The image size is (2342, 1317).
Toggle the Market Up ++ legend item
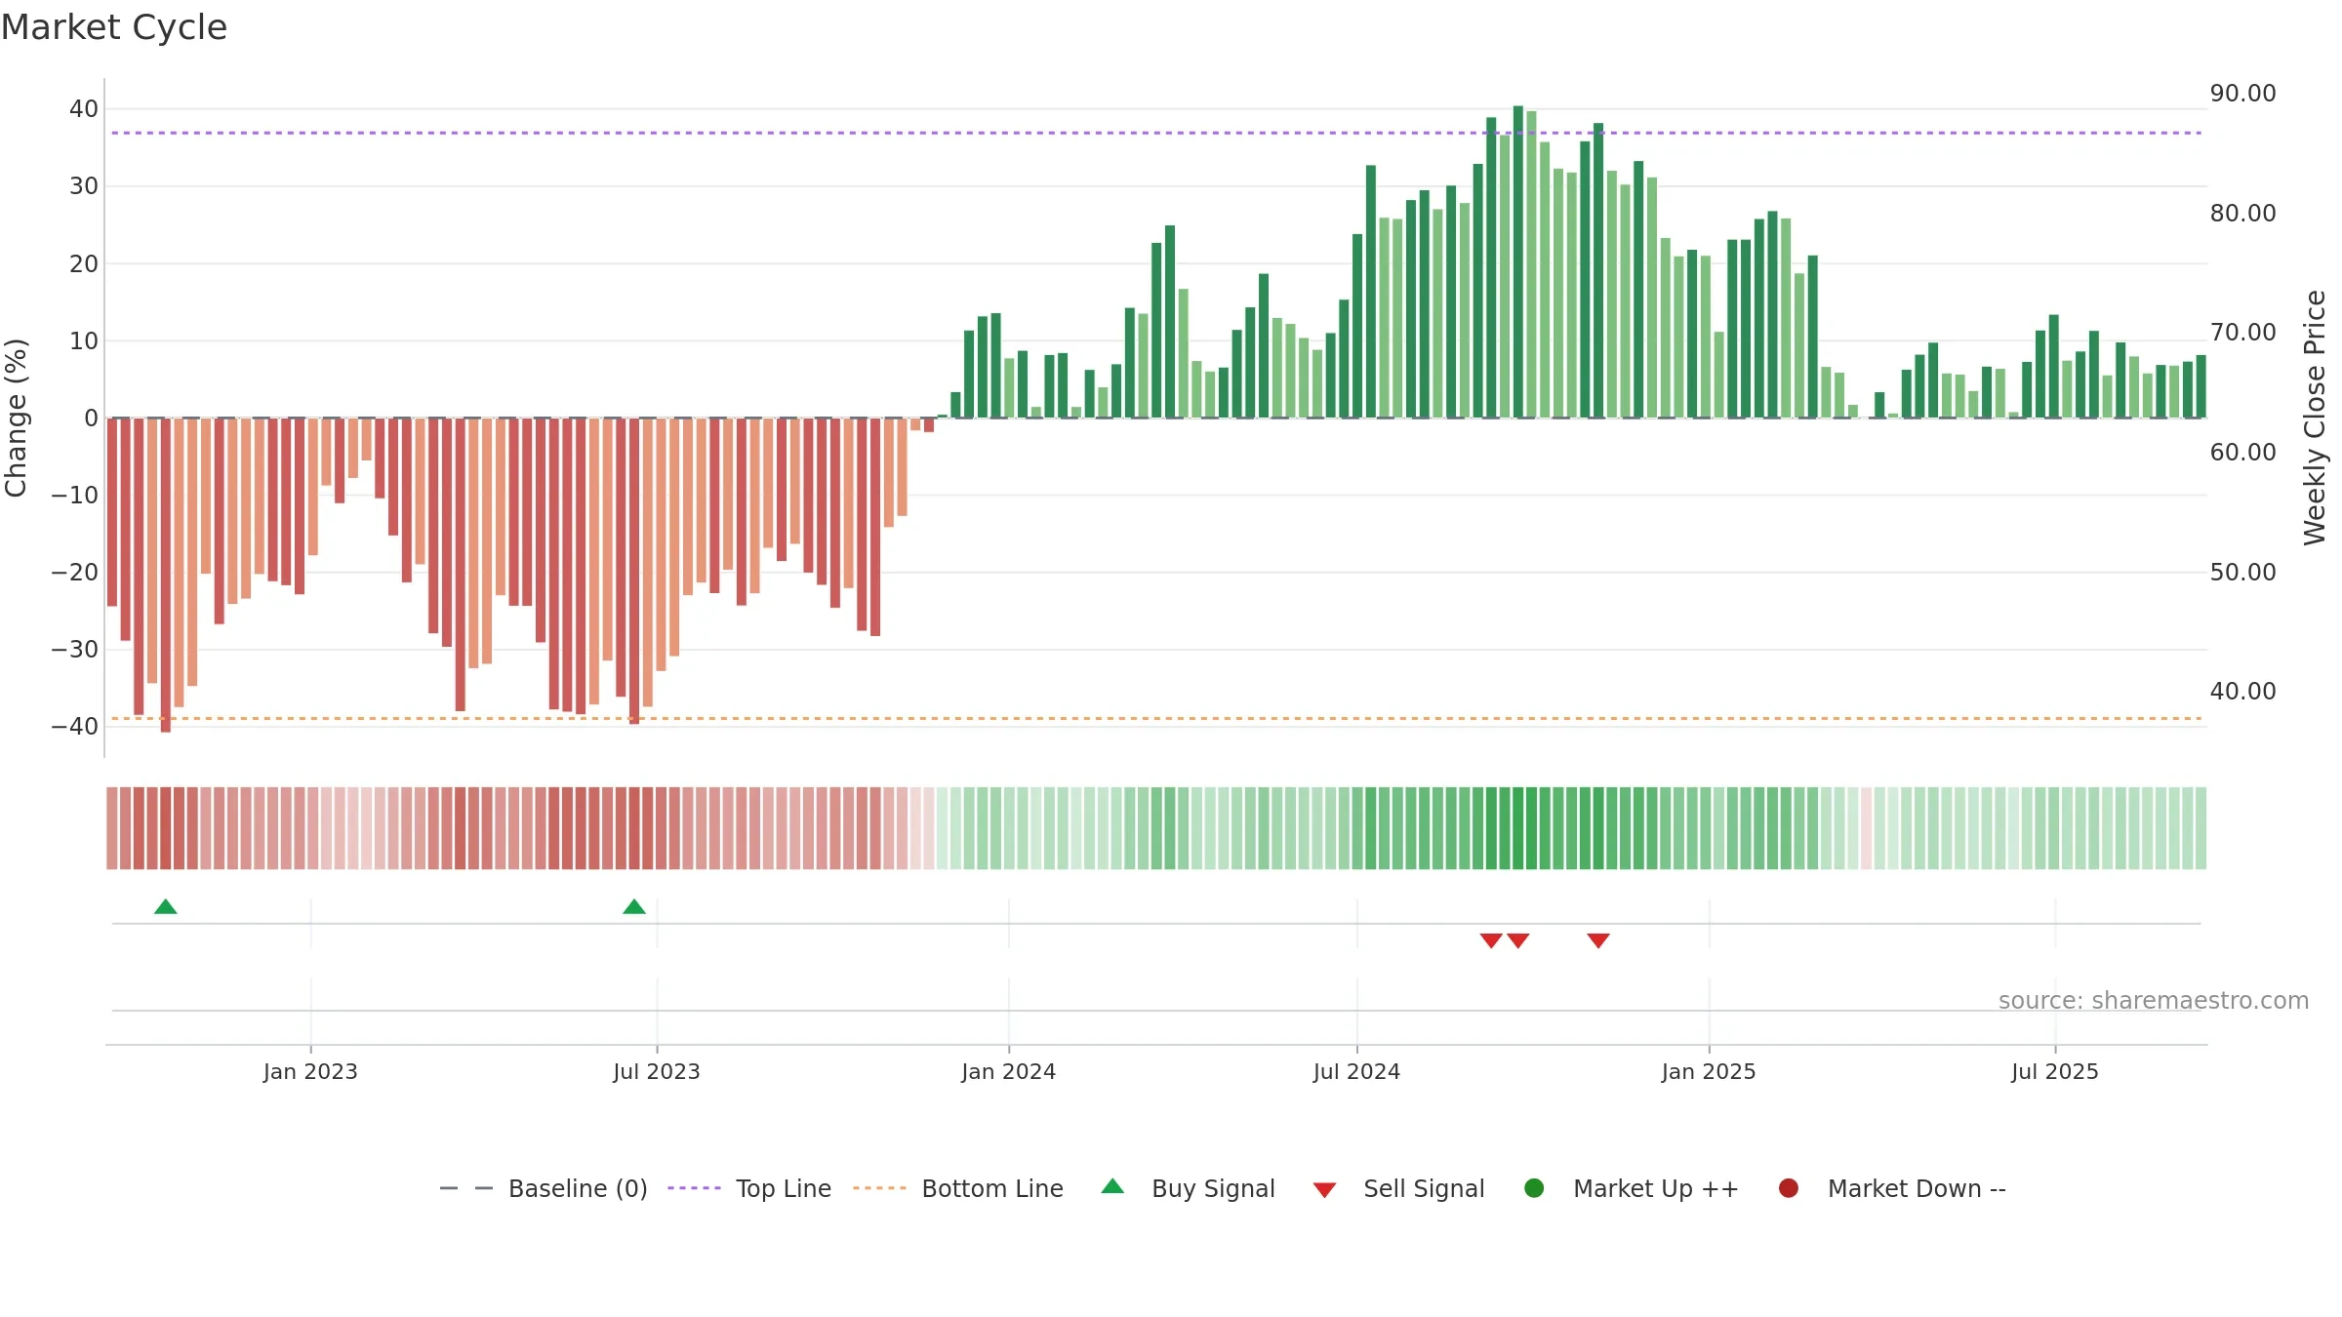tap(1631, 1188)
